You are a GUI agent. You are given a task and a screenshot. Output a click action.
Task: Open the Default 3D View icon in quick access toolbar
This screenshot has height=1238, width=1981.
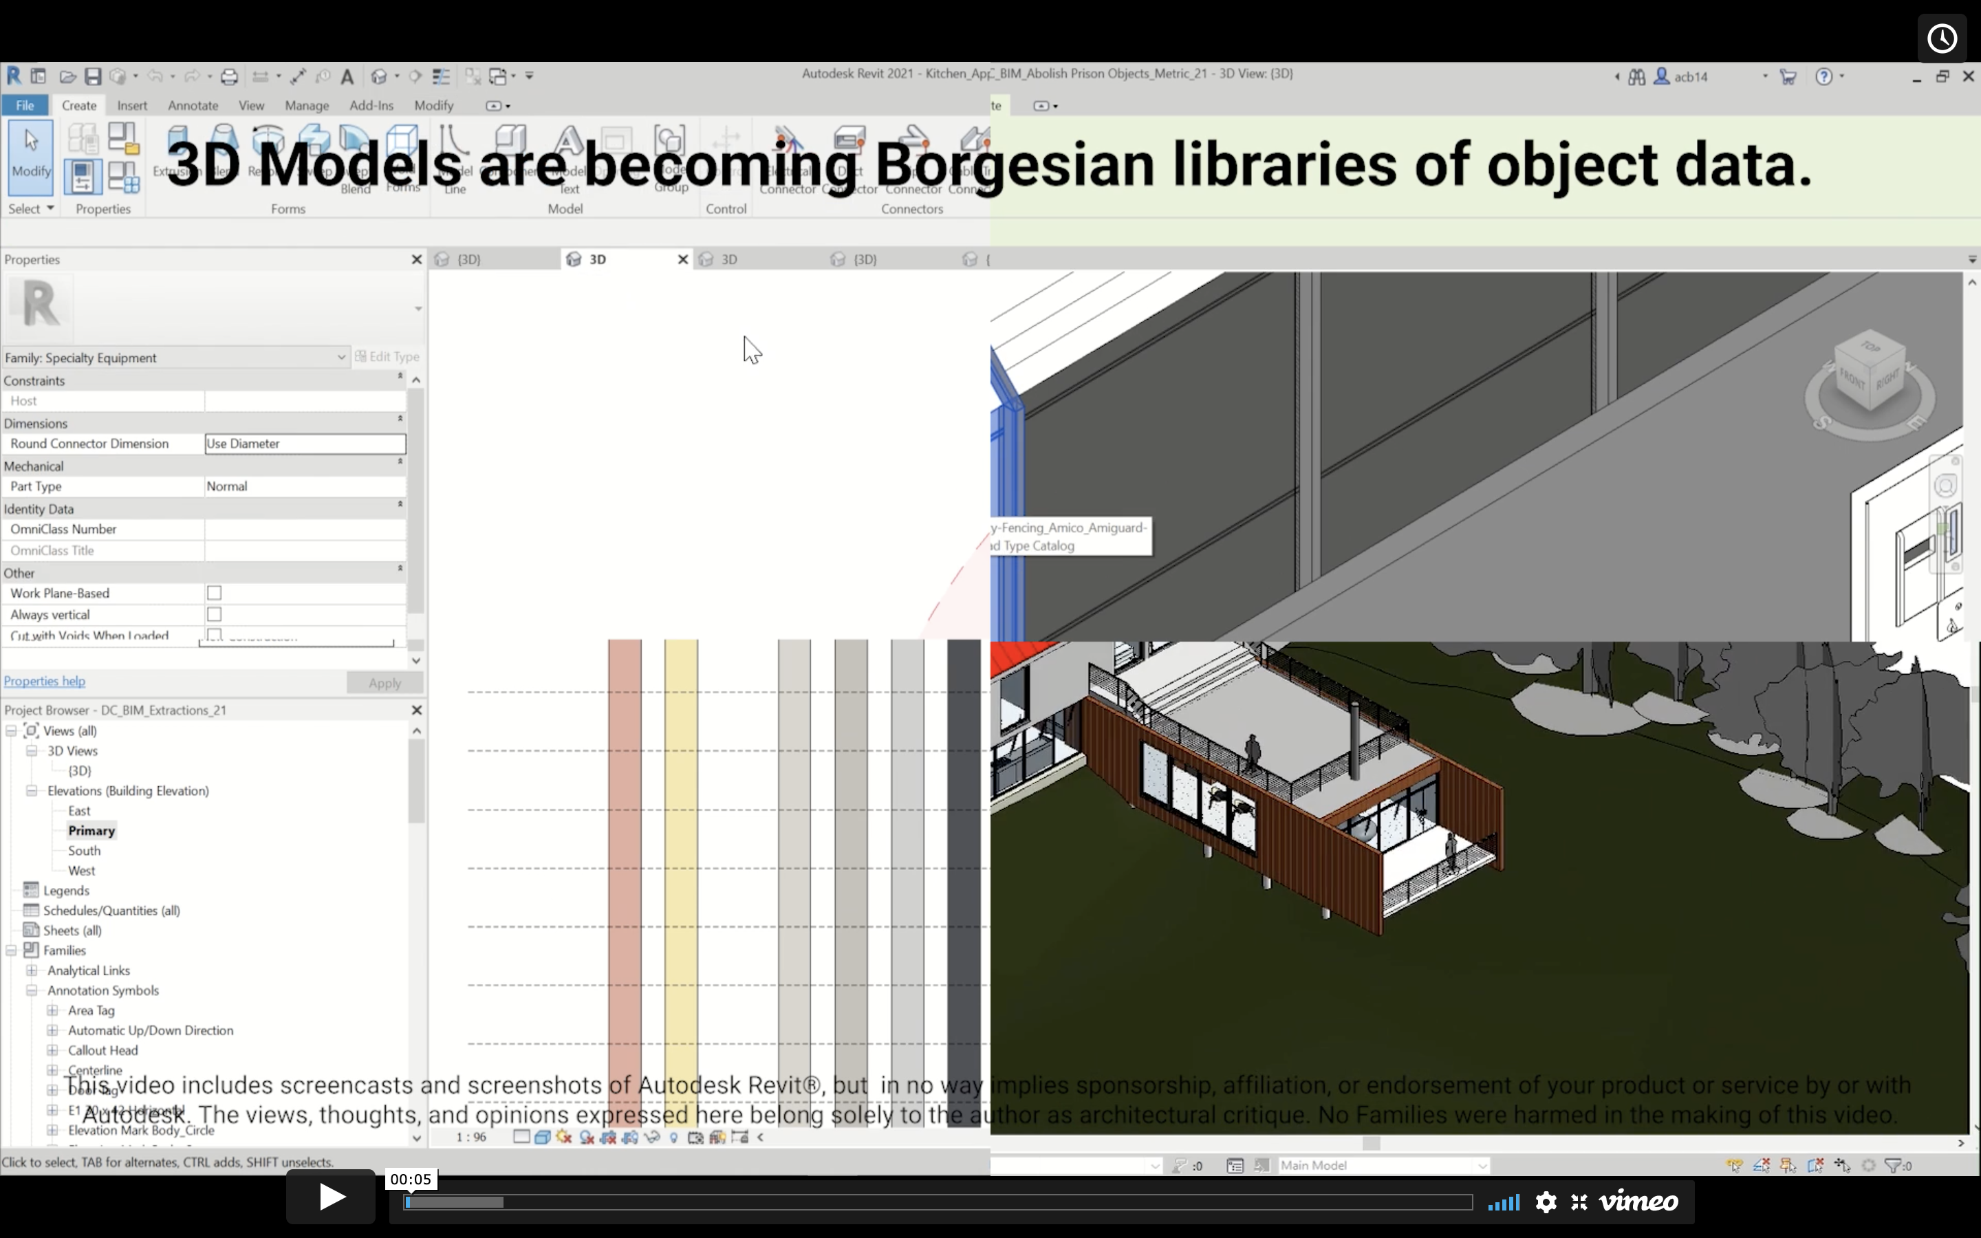378,77
